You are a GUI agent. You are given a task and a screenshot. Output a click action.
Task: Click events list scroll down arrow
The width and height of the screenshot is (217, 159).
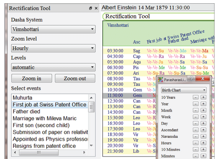[x=91, y=145]
